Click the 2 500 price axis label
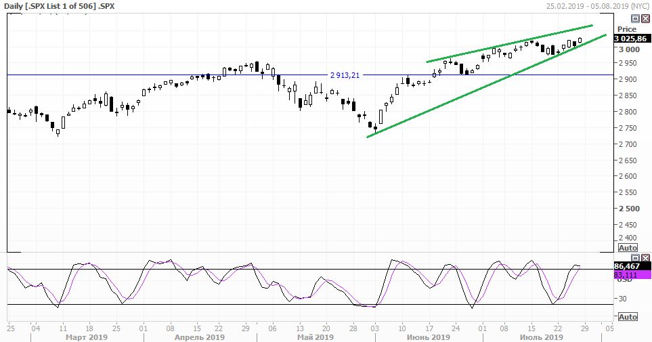 (629, 209)
